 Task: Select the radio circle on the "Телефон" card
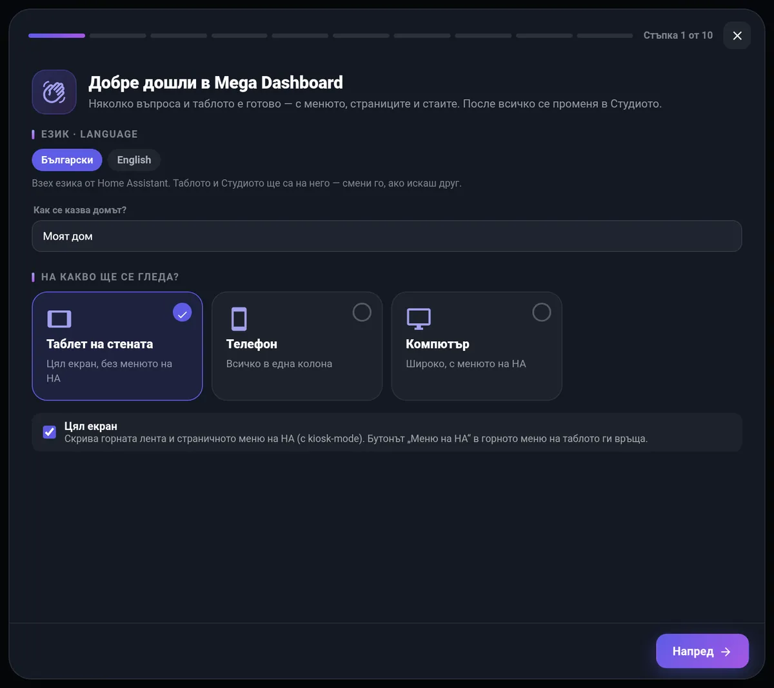(x=362, y=313)
